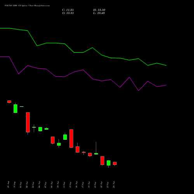
Task: Select the high value H: 13.50
Action: [x=99, y=10]
